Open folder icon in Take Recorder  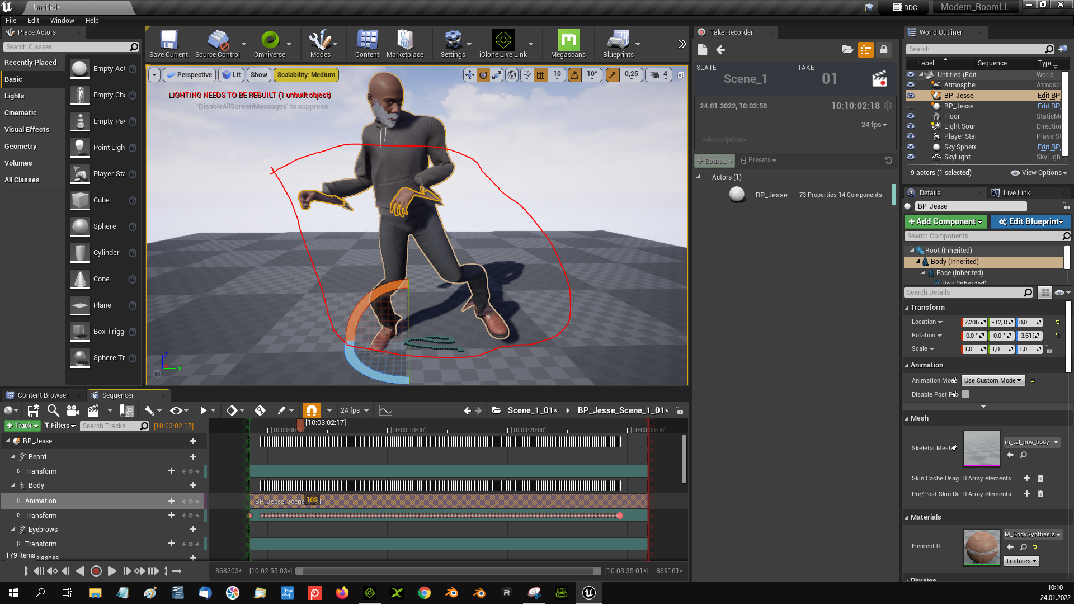847,50
